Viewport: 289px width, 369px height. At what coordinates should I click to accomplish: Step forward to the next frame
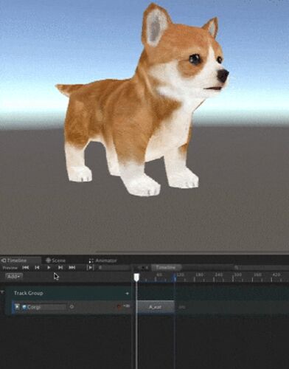pyautogui.click(x=60, y=267)
